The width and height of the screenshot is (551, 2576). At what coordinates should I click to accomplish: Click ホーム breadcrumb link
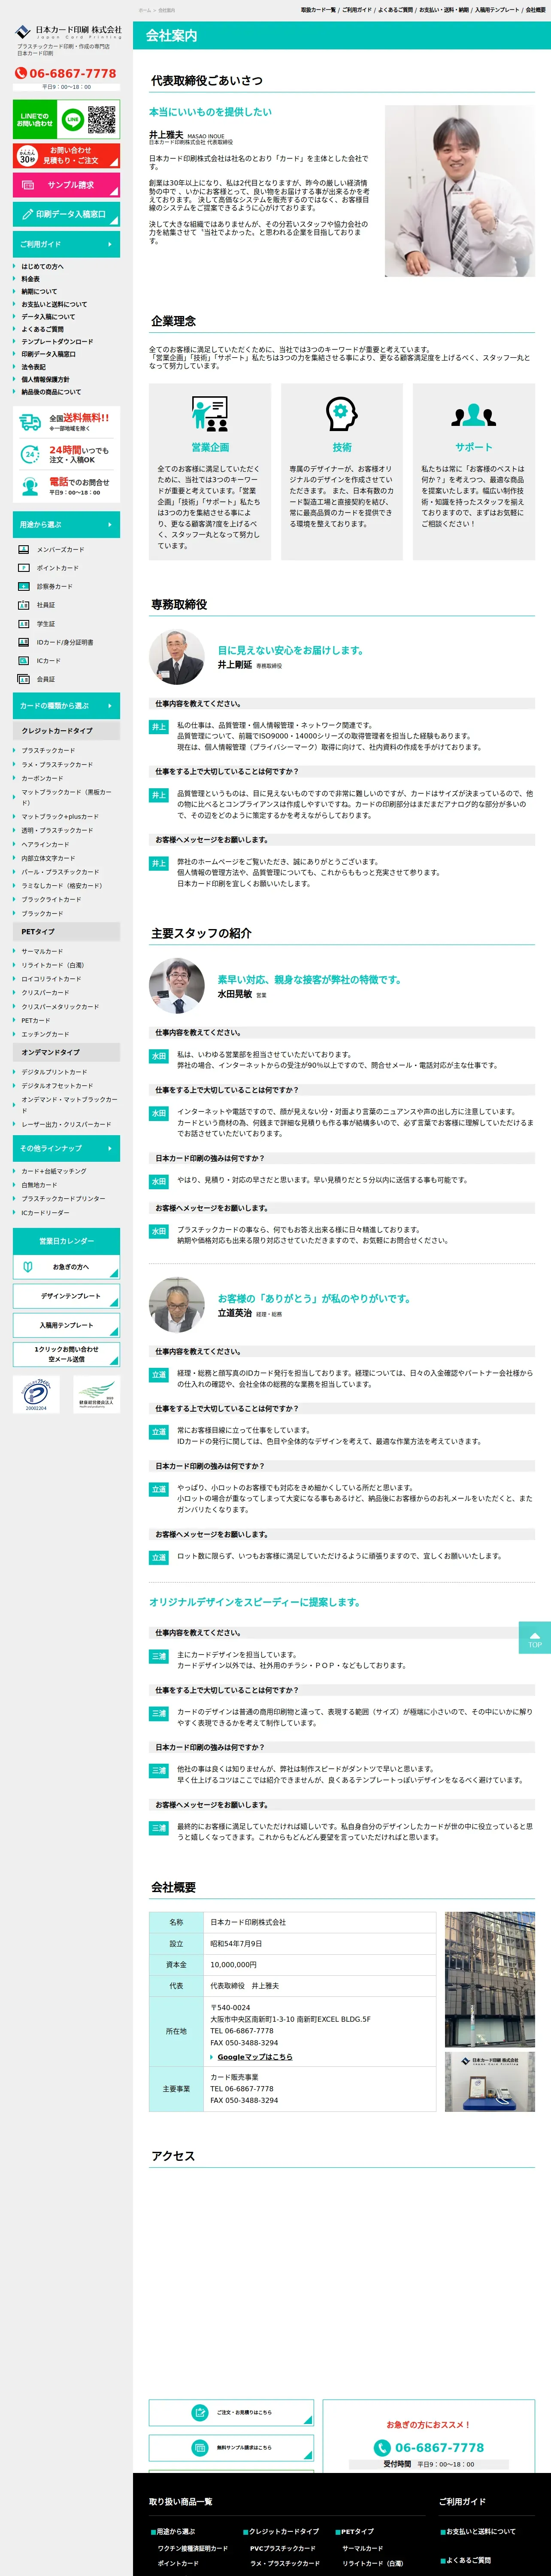point(145,10)
